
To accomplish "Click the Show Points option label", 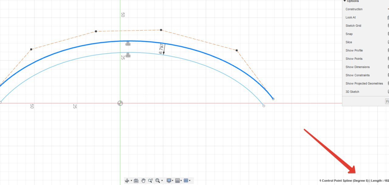I will 354,59.
